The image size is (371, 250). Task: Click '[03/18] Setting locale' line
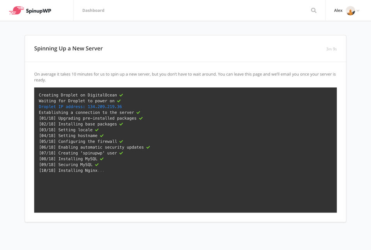(69, 130)
